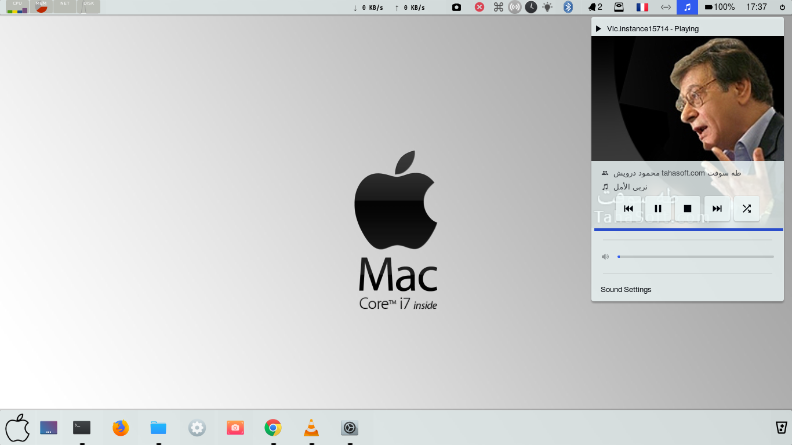This screenshot has width=792, height=445.
Task: Open the Apple logo main menu
Action: pos(17,428)
